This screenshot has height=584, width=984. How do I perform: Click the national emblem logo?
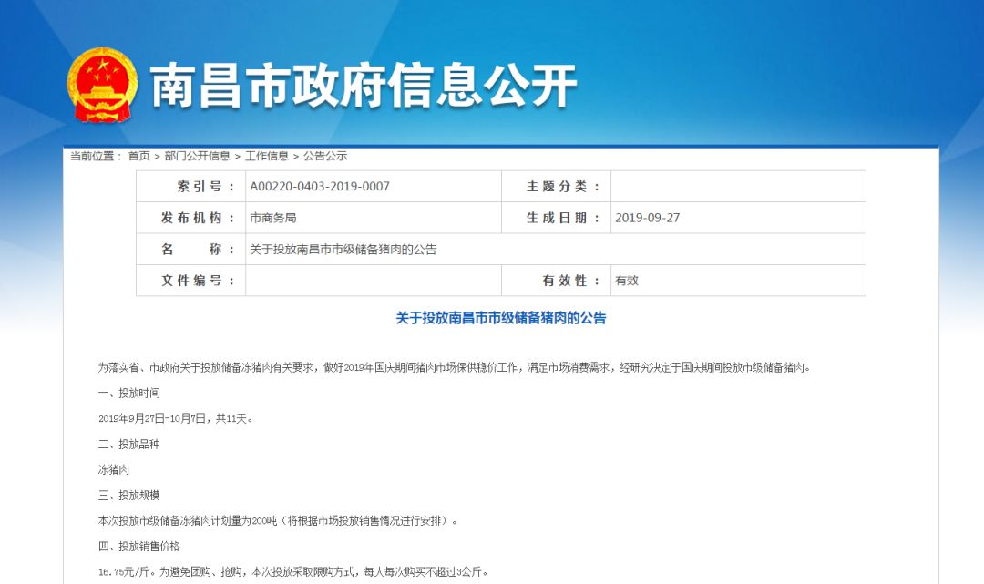(x=102, y=86)
